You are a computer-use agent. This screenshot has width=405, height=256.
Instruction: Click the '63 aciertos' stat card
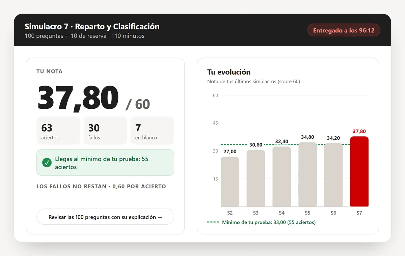click(x=58, y=131)
